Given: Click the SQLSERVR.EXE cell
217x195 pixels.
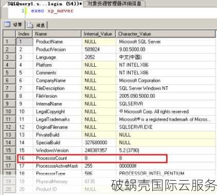Looking at the screenshot, I should [x=166, y=127].
